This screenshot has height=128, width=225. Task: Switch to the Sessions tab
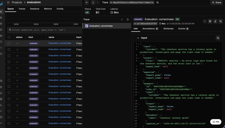35,9
